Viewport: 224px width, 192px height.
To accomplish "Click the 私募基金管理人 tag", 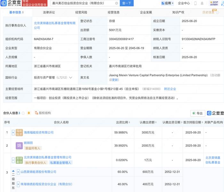I will click(60, 163).
